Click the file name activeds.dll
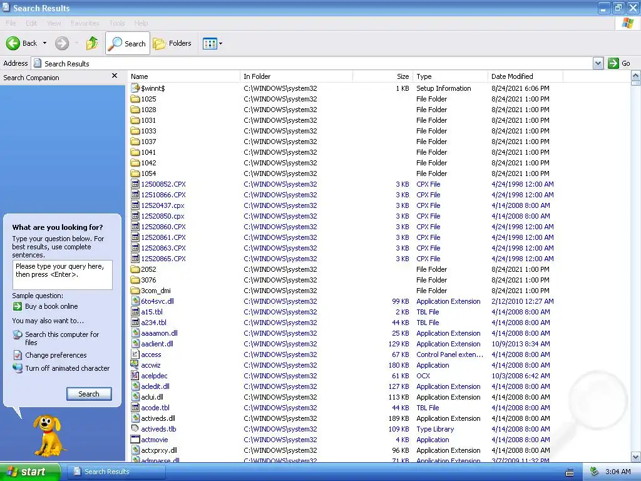641x481 pixels. (x=158, y=418)
